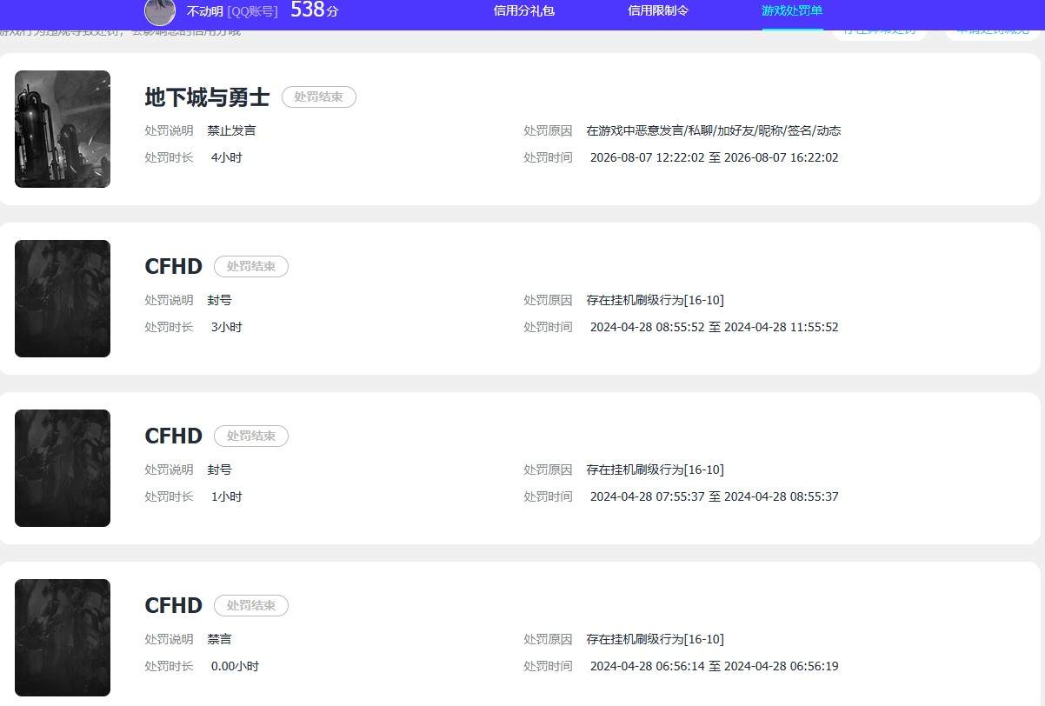Click the 0.00小时 penalty duration

pos(236,667)
